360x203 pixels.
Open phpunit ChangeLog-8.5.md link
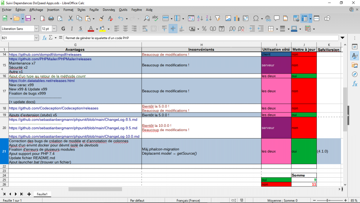click(73, 120)
